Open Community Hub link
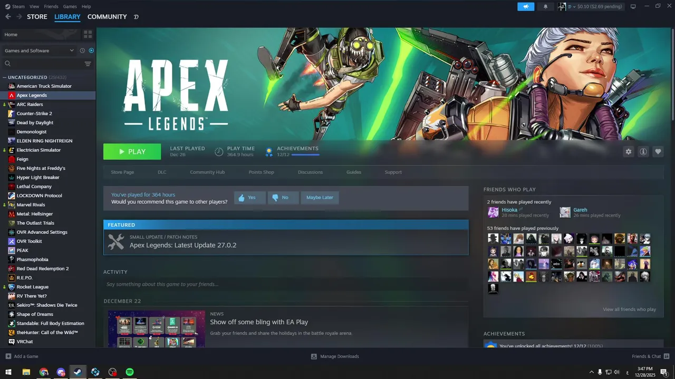 coord(207,172)
